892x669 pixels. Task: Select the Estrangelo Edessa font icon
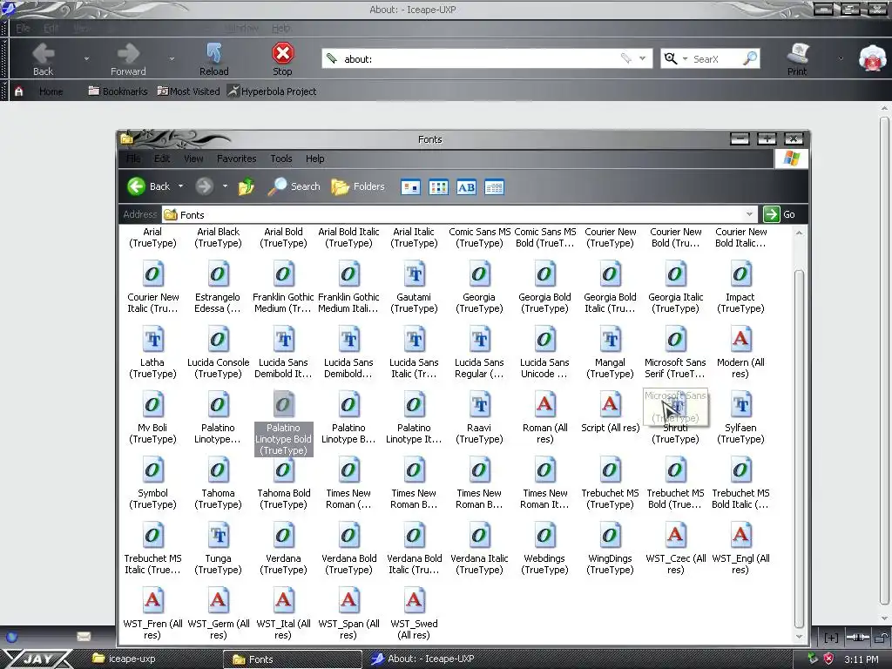(218, 274)
